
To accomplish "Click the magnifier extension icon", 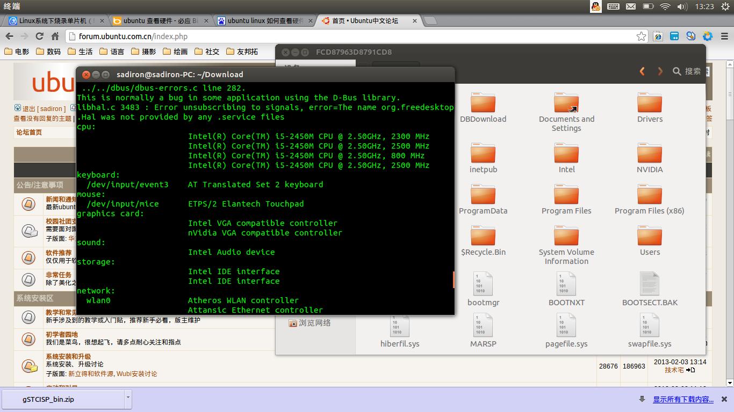I will click(691, 36).
